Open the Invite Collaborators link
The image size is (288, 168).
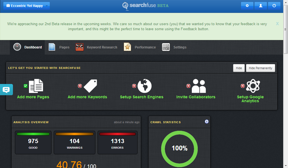(x=196, y=97)
